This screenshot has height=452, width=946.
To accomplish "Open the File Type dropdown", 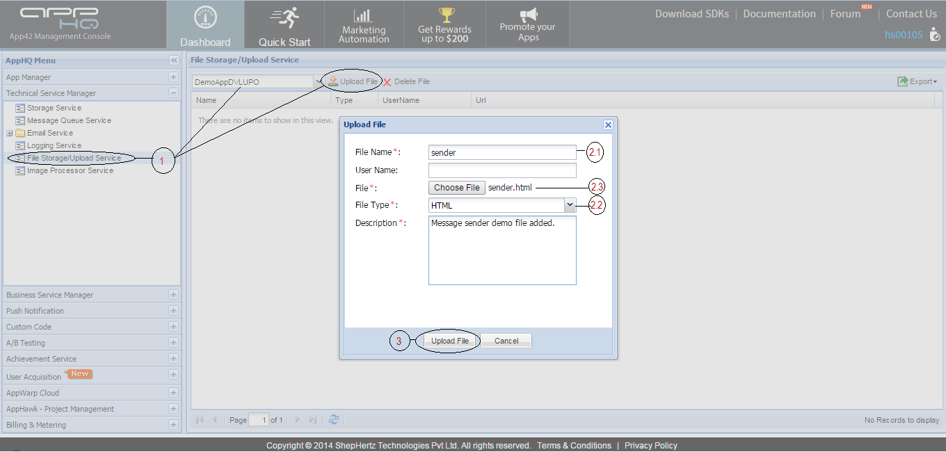I will tap(570, 205).
